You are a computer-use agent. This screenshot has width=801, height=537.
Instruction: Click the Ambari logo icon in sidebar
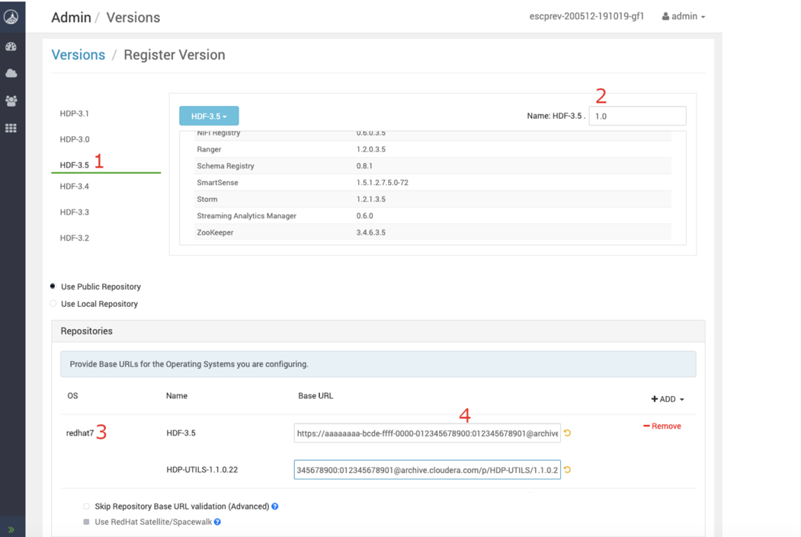click(11, 16)
